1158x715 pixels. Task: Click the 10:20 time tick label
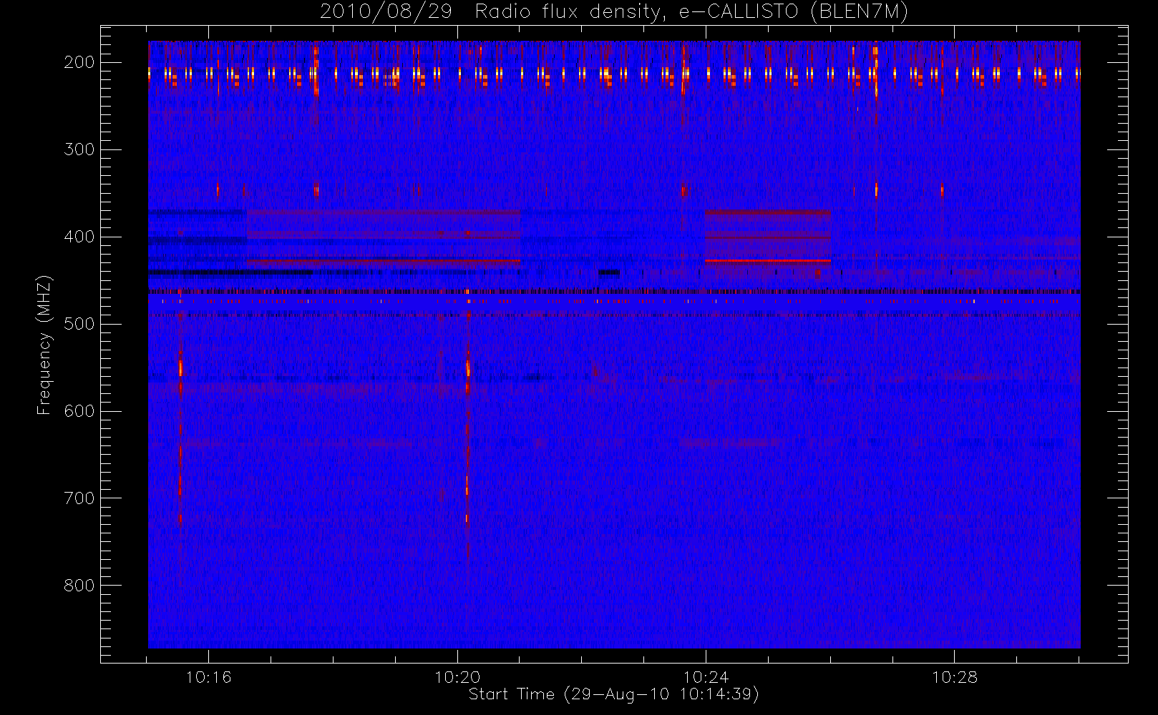[457, 677]
